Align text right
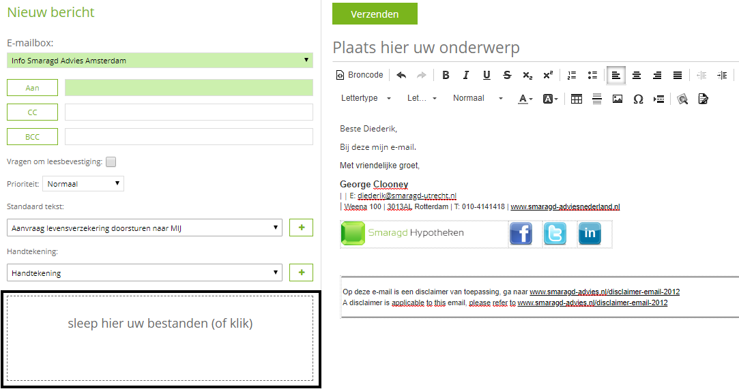 pyautogui.click(x=657, y=75)
